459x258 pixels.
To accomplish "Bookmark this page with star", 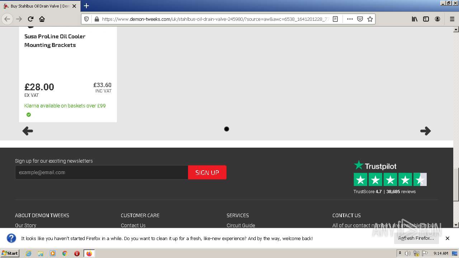I will coord(370,19).
